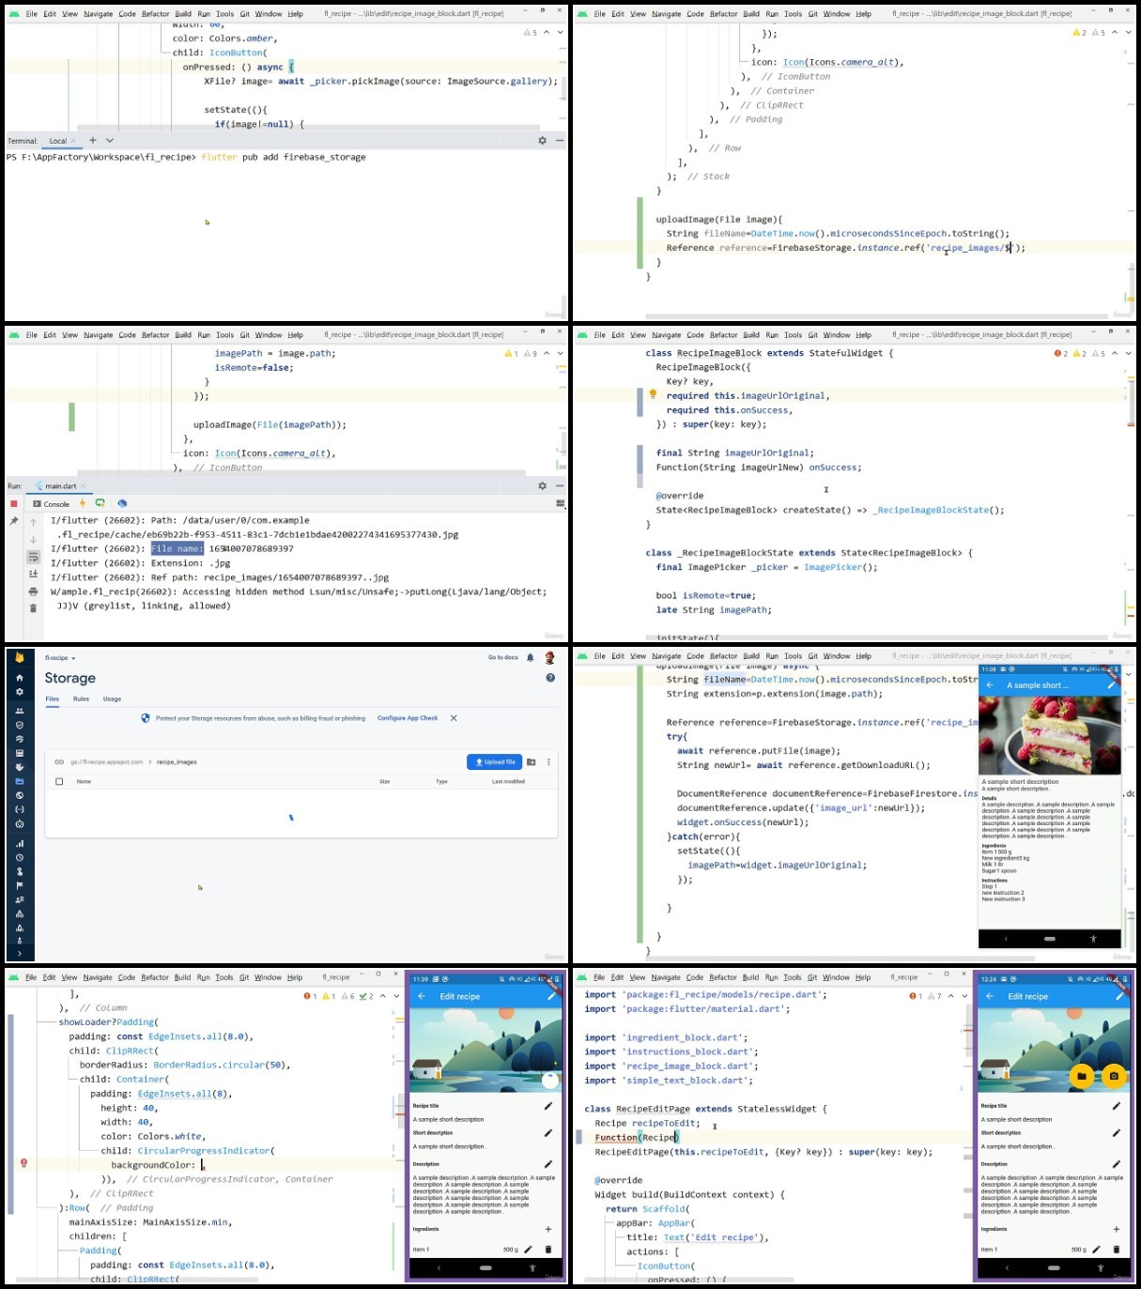Tap yellow folder button in 12:24 emulator
1141x1289 pixels.
tap(1082, 1076)
